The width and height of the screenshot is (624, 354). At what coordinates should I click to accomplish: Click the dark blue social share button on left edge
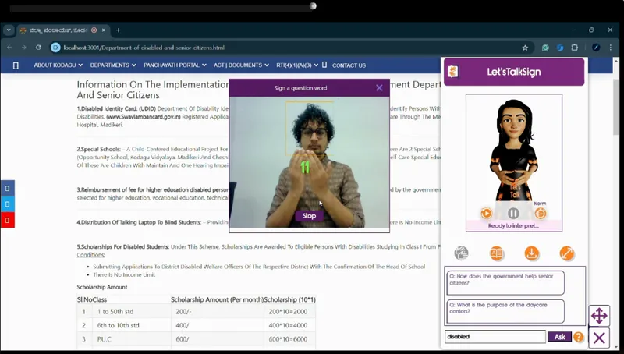[7, 188]
